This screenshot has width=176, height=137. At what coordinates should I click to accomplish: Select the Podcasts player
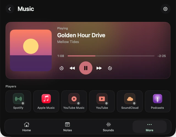pos(158,101)
